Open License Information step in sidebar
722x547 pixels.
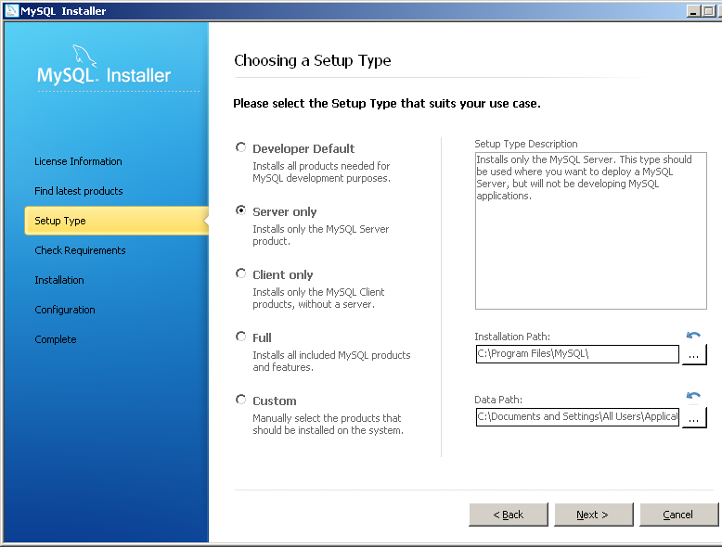(78, 161)
